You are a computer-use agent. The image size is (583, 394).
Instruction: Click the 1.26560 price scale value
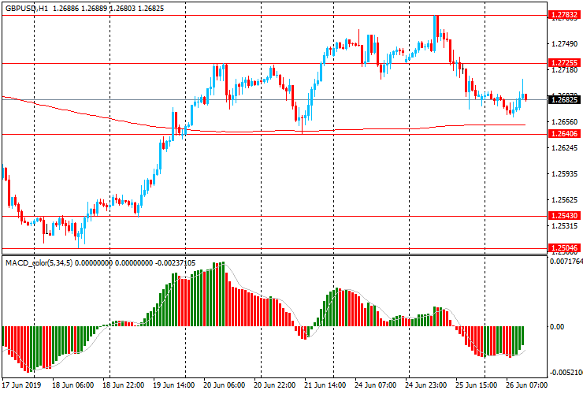[564, 121]
